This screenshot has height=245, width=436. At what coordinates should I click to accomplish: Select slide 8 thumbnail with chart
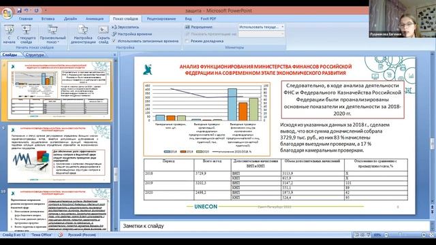(x=59, y=91)
